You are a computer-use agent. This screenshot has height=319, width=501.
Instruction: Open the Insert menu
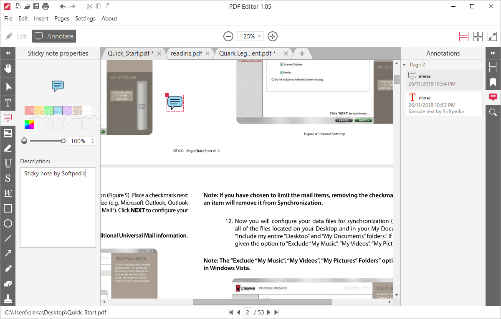click(41, 18)
